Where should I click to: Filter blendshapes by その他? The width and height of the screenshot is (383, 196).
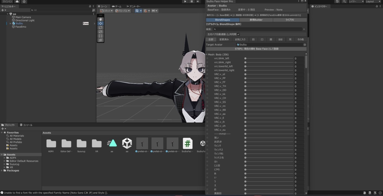[x=301, y=39]
